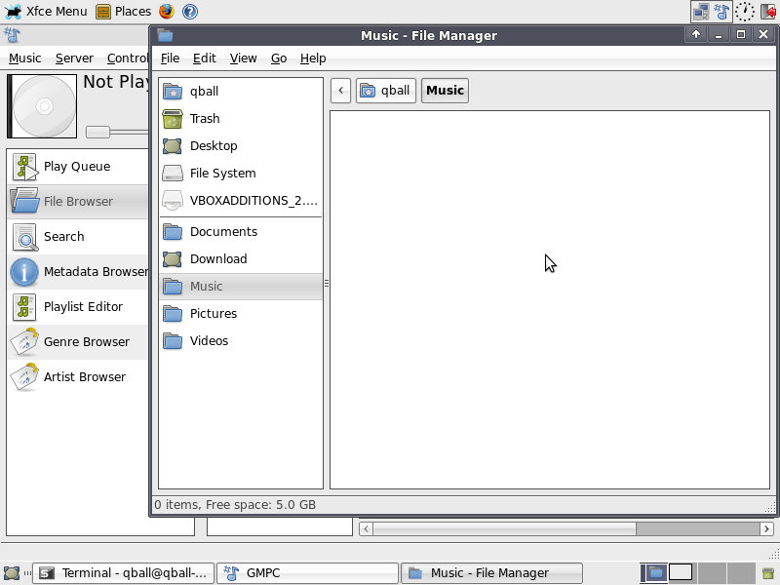
Task: Switch to first workspace in pager
Action: 653,573
